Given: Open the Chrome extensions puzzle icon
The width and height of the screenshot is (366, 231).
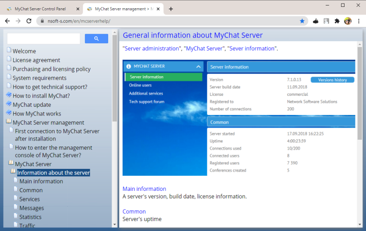Looking at the screenshot, I should pyautogui.click(x=337, y=21).
